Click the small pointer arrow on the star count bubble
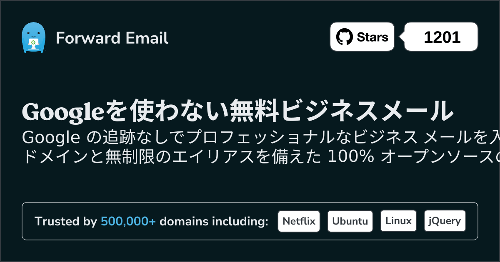The image size is (500, 262). point(402,37)
